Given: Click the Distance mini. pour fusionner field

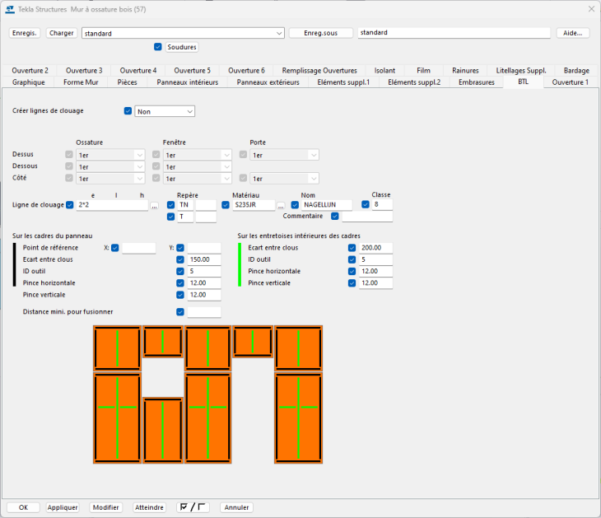Looking at the screenshot, I should 204,312.
